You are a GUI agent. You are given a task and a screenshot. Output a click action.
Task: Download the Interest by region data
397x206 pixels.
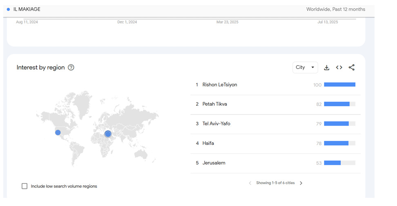click(x=327, y=67)
